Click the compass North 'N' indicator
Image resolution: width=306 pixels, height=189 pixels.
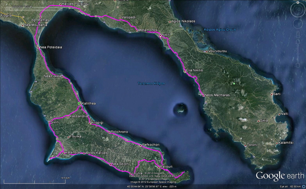(298, 3)
